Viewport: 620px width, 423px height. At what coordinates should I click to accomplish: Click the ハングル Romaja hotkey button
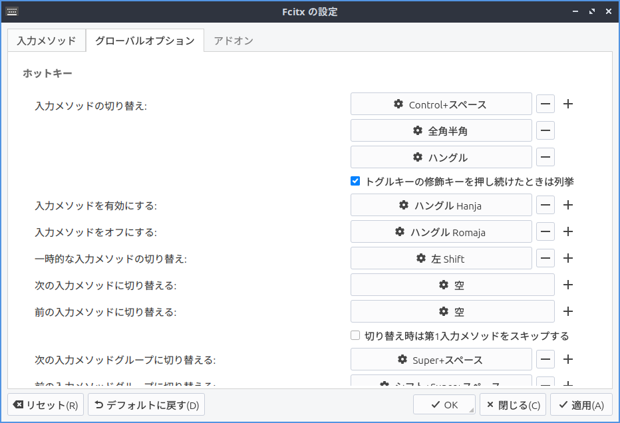(441, 231)
